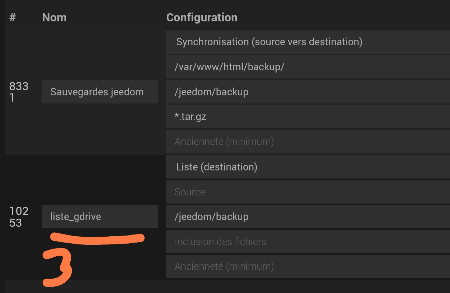The height and width of the screenshot is (293, 450).
Task: Open the Synchronisation (source vers destination) dropdown
Action: point(308,42)
